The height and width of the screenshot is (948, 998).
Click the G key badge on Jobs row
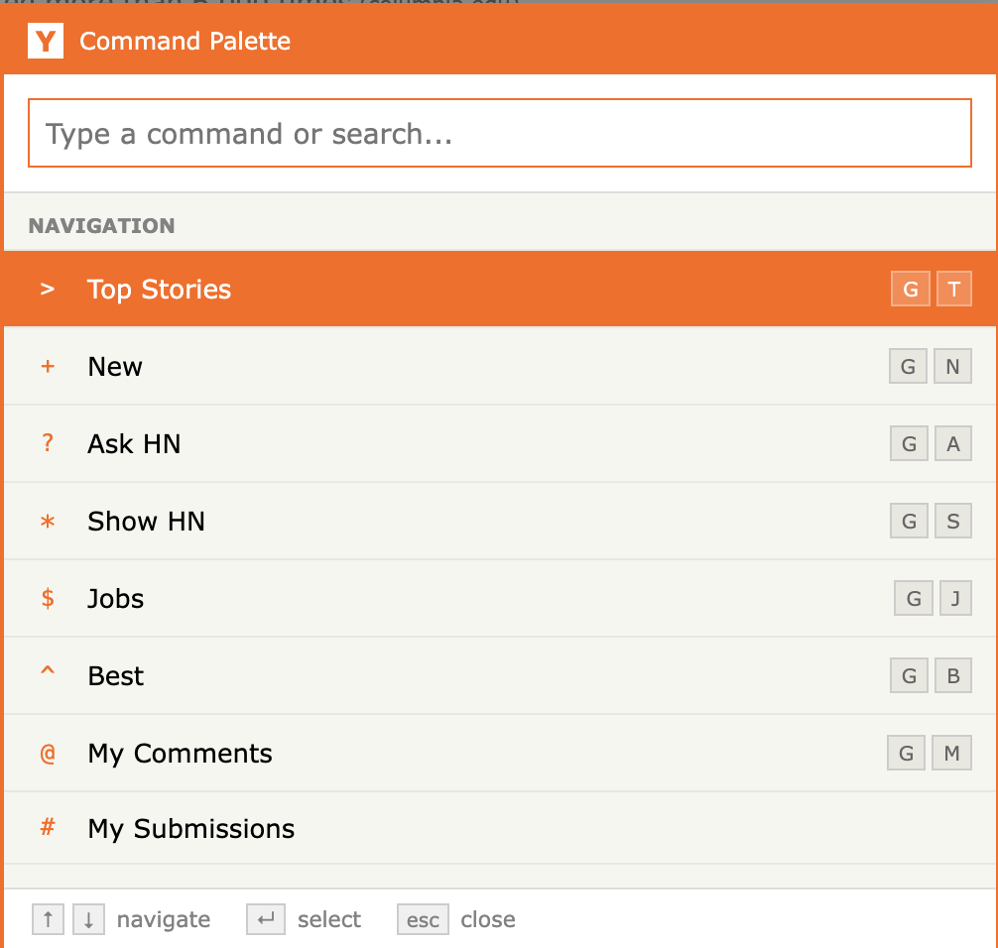[x=914, y=598]
